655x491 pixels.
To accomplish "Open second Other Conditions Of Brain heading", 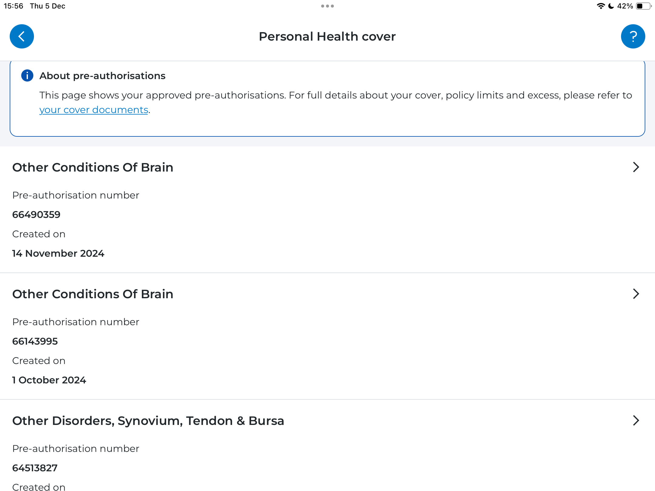I will tap(93, 294).
